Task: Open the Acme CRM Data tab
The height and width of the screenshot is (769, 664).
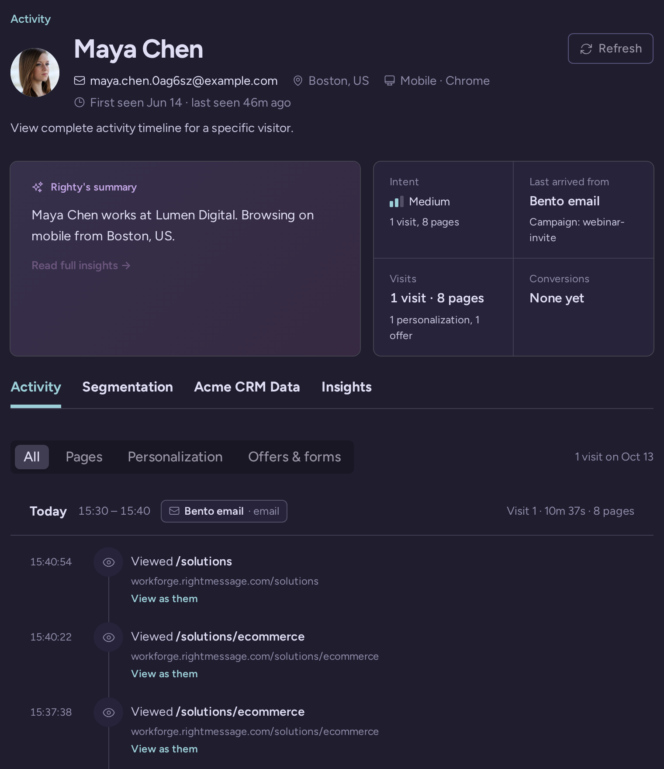Action: pos(247,387)
